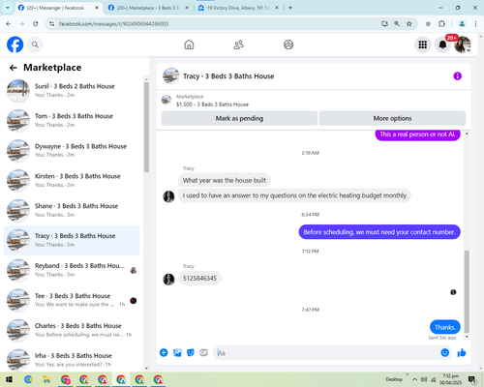
Task: Open Facebook search magnifier
Action: pos(35,45)
